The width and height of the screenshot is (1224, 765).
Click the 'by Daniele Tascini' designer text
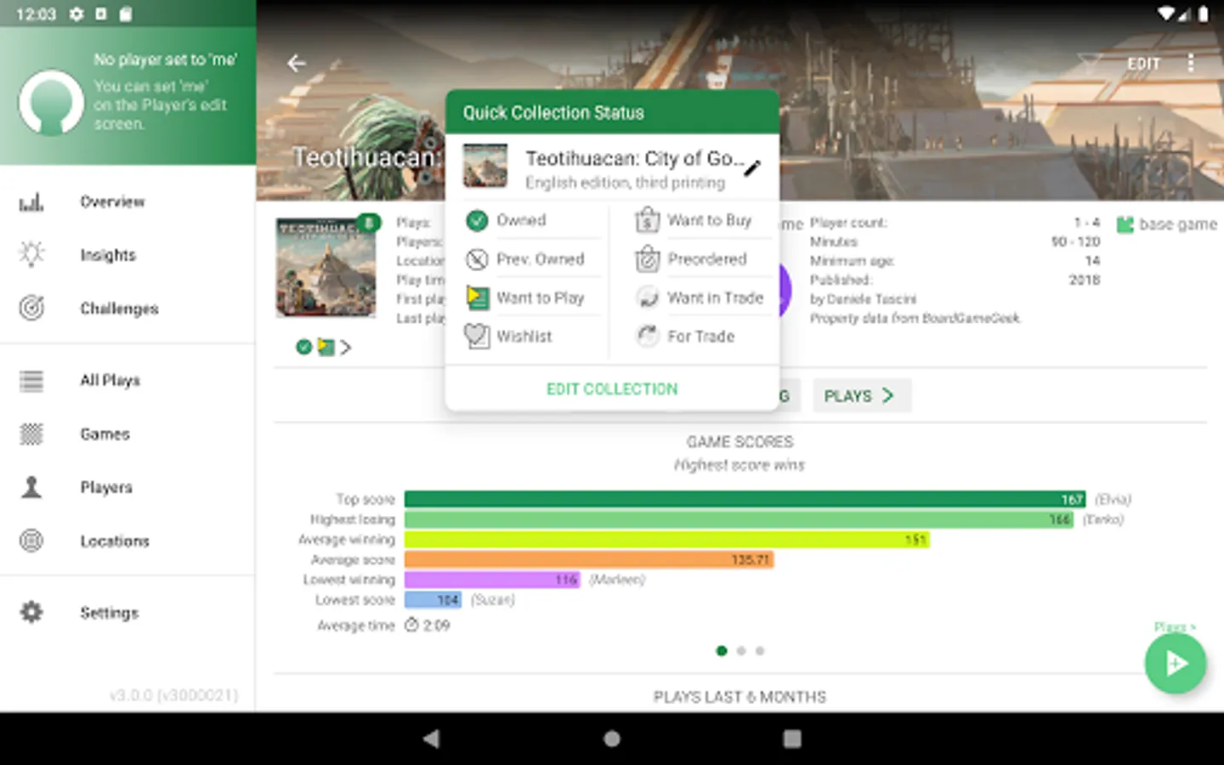864,299
